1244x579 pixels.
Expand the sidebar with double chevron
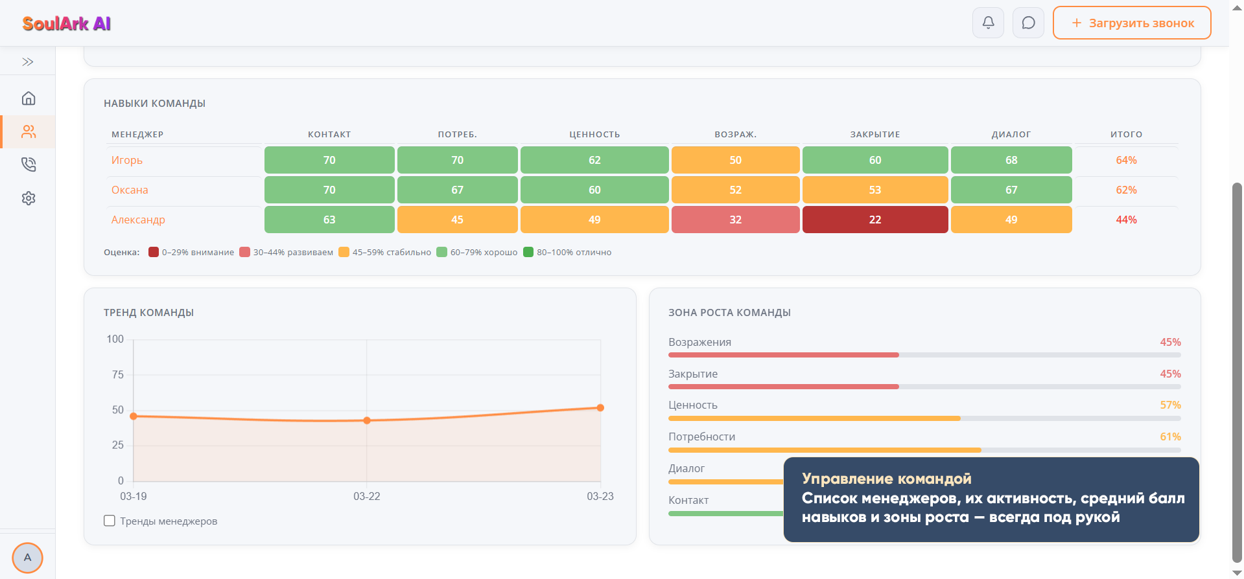[27, 62]
